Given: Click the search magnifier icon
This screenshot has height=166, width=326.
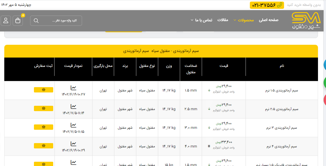Looking at the screenshot, I should click(36, 21).
